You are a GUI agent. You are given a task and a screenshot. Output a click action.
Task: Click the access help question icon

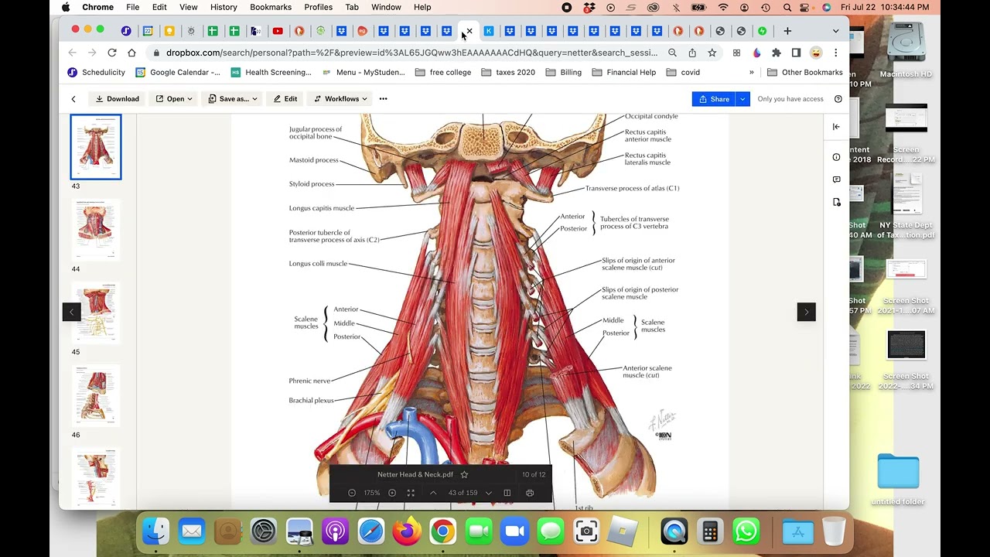838,99
